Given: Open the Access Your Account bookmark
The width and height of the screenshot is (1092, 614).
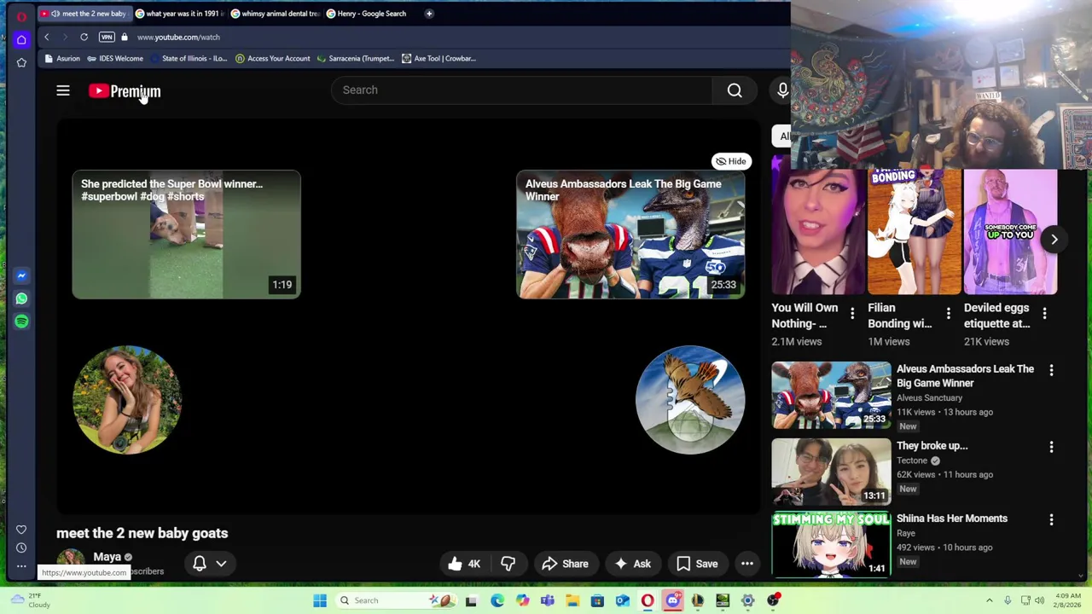Looking at the screenshot, I should coord(273,59).
